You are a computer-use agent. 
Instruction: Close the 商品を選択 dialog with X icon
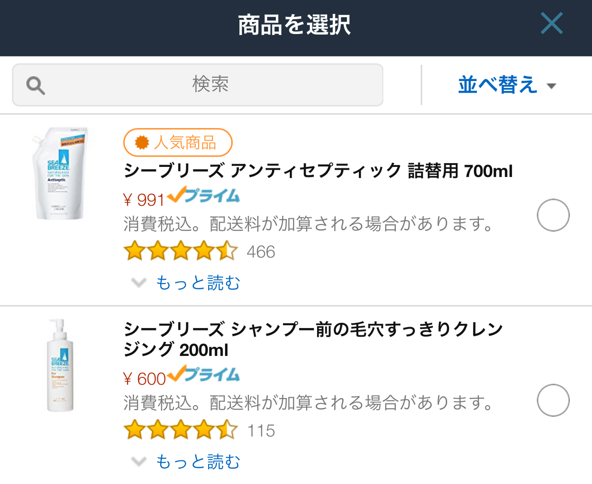coord(551,24)
